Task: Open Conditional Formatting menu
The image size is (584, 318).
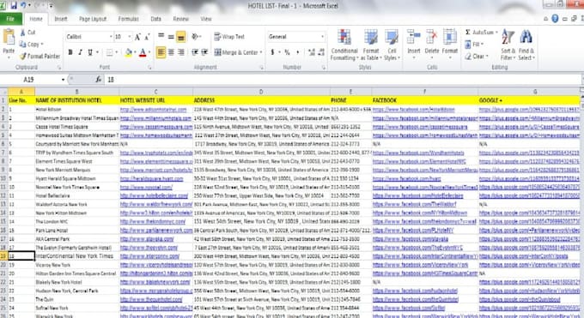Action: tap(344, 45)
